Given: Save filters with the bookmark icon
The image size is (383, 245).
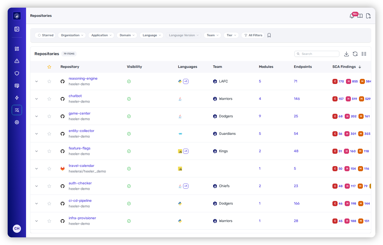Looking at the screenshot, I should (269, 35).
